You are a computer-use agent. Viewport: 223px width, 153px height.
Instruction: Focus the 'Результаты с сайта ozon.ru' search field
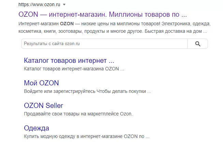pyautogui.click(x=104, y=44)
